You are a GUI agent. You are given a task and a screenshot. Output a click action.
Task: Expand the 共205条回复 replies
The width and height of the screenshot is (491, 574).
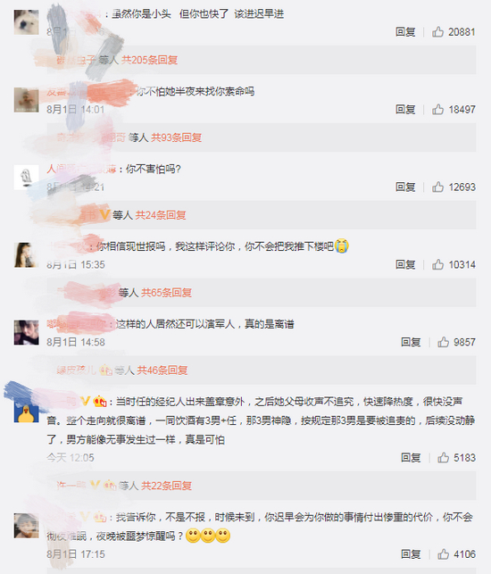coord(149,60)
